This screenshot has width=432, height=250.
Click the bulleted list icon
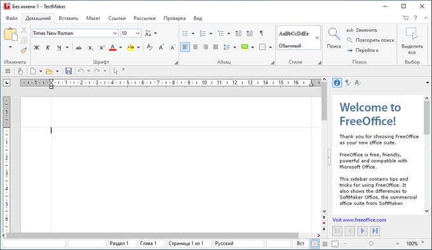click(186, 34)
